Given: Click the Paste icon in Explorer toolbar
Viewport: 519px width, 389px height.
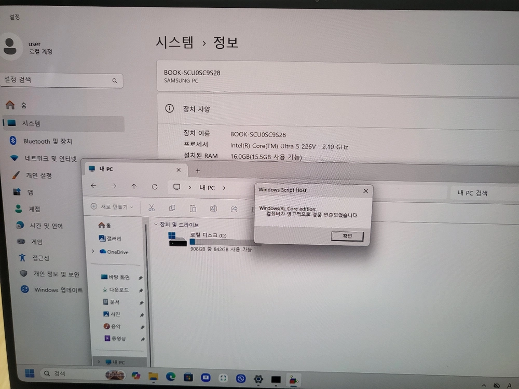Looking at the screenshot, I should point(193,209).
